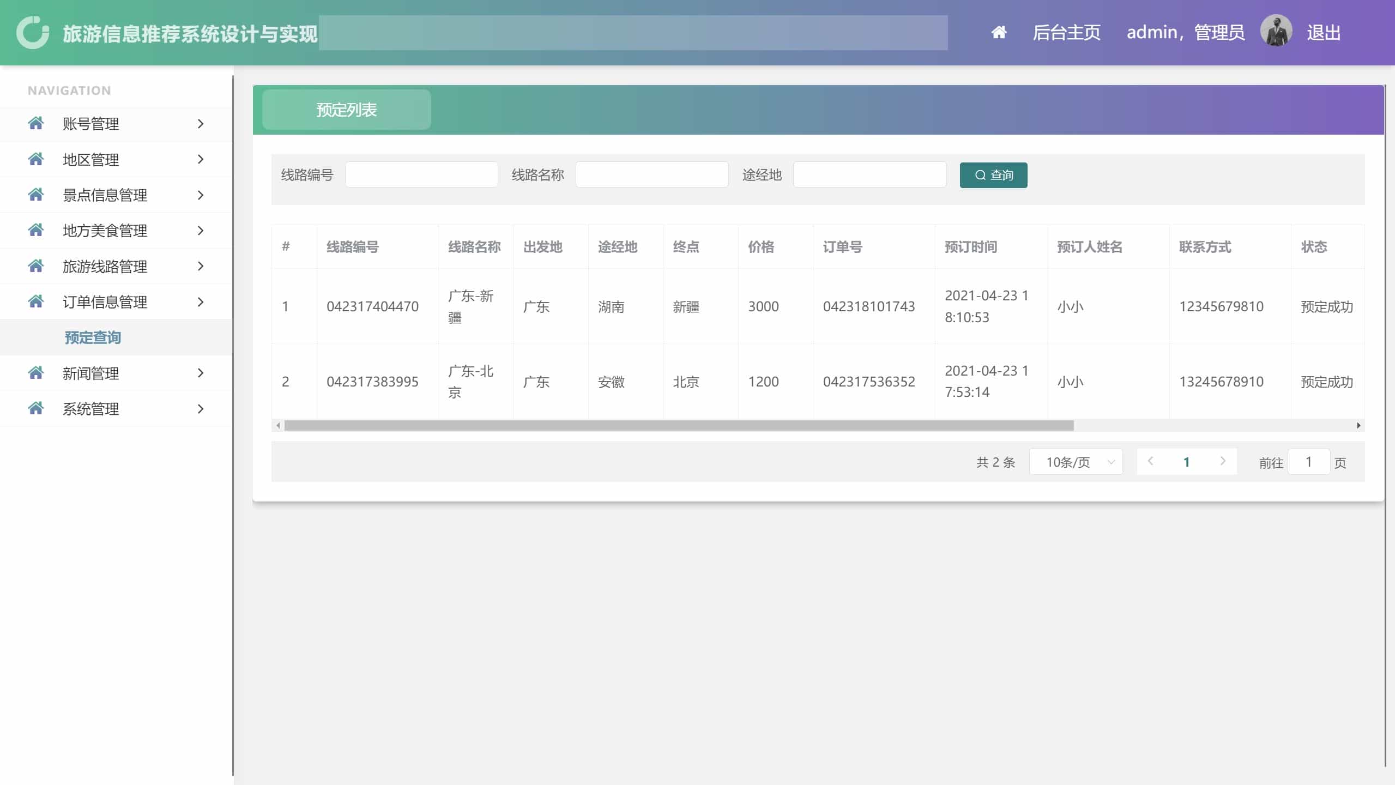This screenshot has width=1395, height=785.
Task: Click route number 042317404470
Action: click(373, 306)
